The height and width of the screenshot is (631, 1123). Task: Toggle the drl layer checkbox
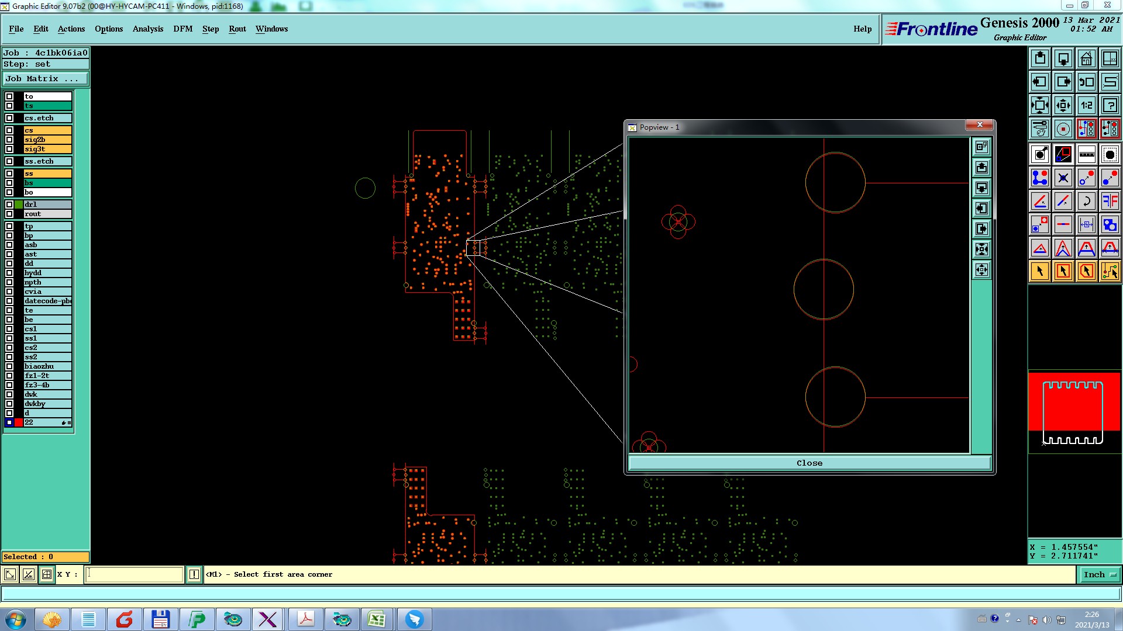(9, 204)
